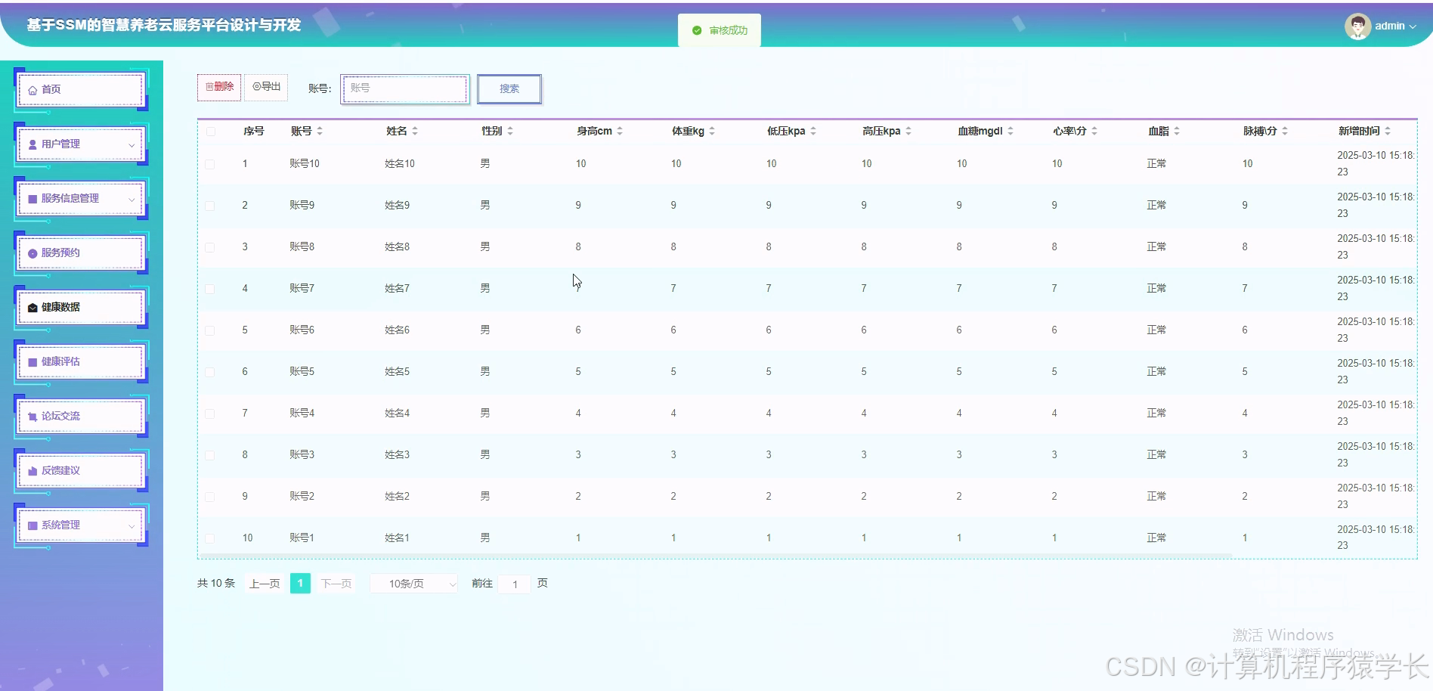The height and width of the screenshot is (691, 1433).
Task: Click the round icon beside 服务预约
Action: pyautogui.click(x=32, y=253)
